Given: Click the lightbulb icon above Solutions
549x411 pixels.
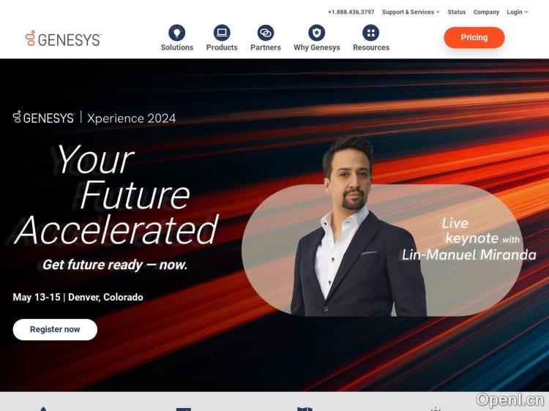Looking at the screenshot, I should [x=177, y=33].
